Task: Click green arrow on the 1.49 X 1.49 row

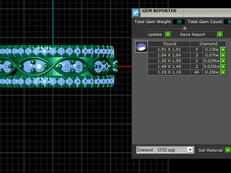Action: point(223,67)
